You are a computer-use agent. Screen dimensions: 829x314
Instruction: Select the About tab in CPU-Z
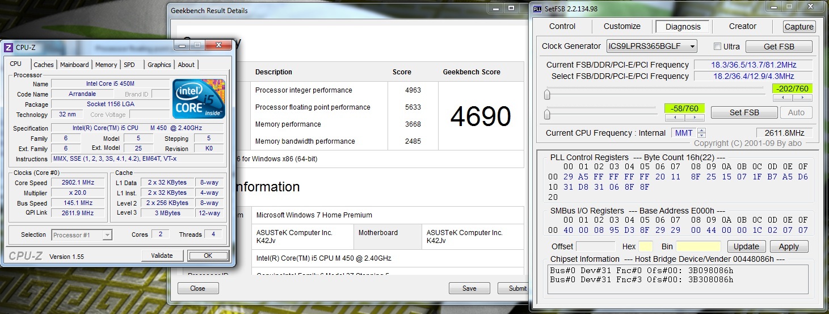click(x=186, y=65)
